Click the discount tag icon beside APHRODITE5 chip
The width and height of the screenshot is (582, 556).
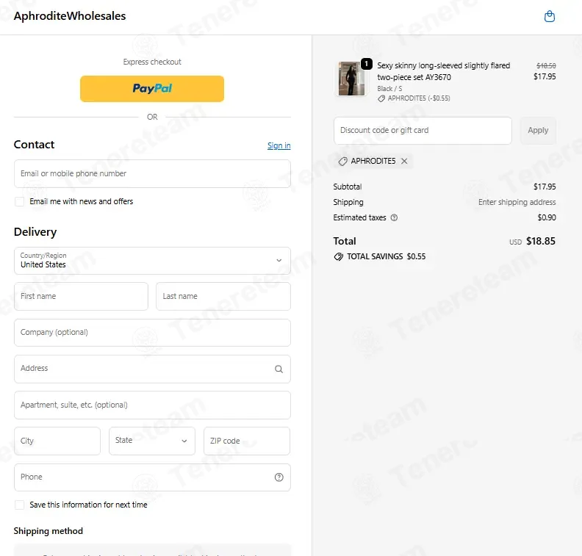[x=343, y=161]
